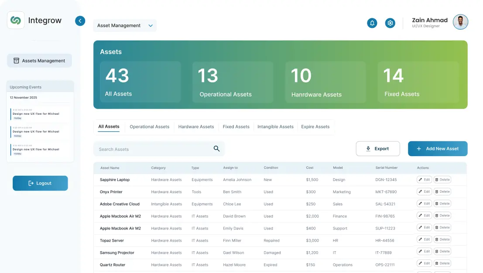
Task: Click Zain Ahmad's profile avatar
Action: (x=460, y=22)
